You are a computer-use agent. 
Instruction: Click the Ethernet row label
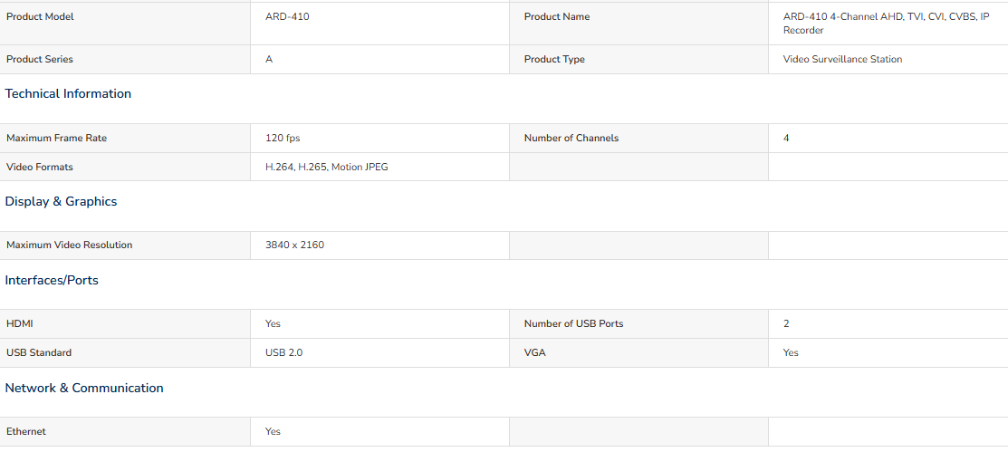tap(26, 432)
